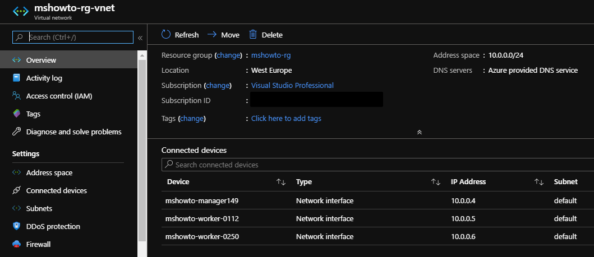Image resolution: width=594 pixels, height=257 pixels.
Task: Click the Refresh button label
Action: (x=187, y=35)
